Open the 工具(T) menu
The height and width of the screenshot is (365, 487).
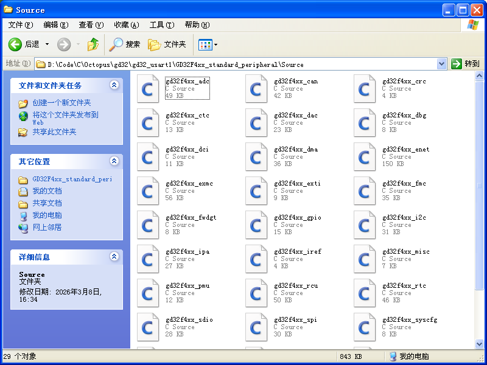161,25
